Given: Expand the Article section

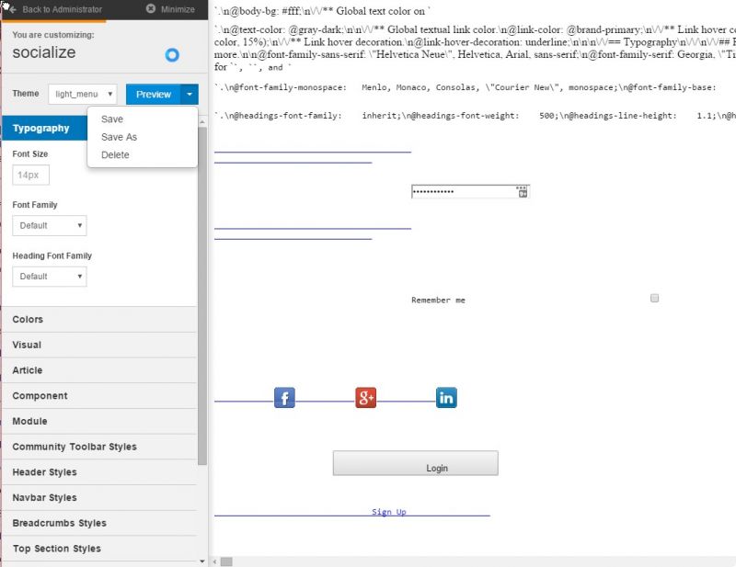Looking at the screenshot, I should [99, 370].
